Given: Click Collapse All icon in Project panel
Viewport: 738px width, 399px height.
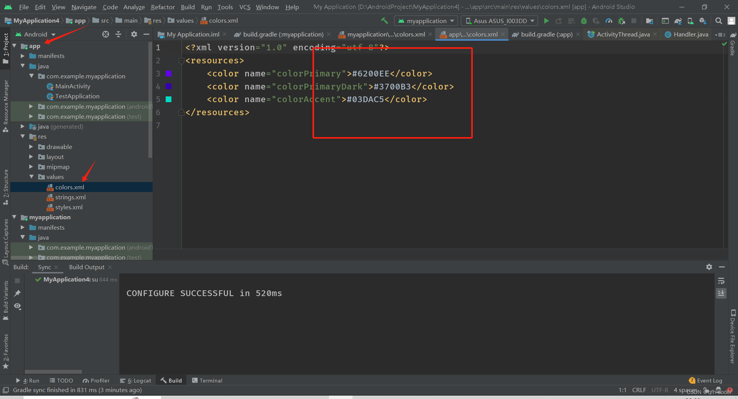Looking at the screenshot, I should (118, 34).
